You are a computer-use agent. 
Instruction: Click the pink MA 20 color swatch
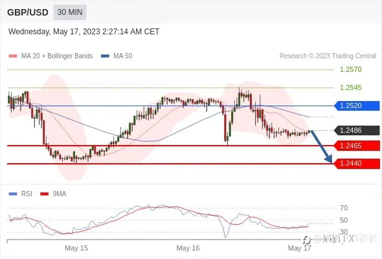pos(13,56)
